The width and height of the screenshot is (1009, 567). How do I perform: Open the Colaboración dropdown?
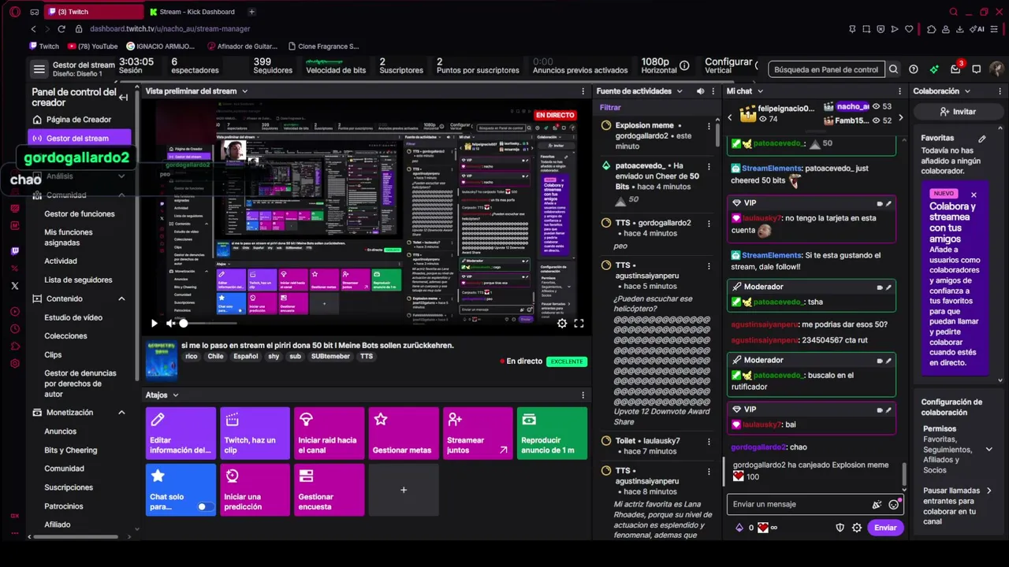click(967, 91)
